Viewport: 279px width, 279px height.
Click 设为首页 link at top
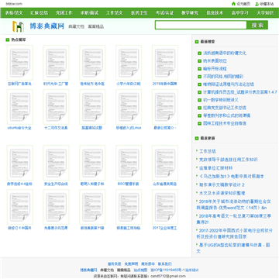[x=243, y=4]
